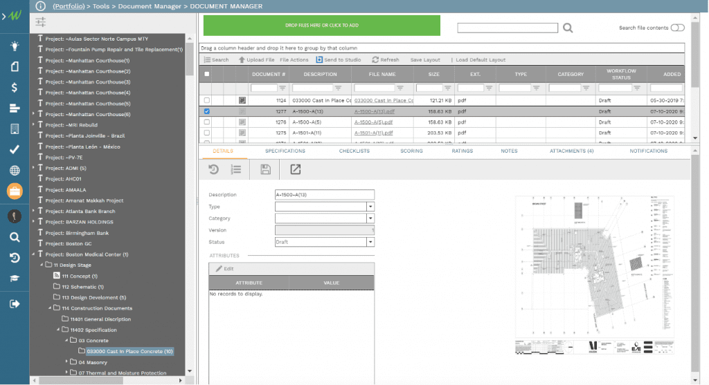
Task: Switch to the Ratings tab
Action: (462, 151)
